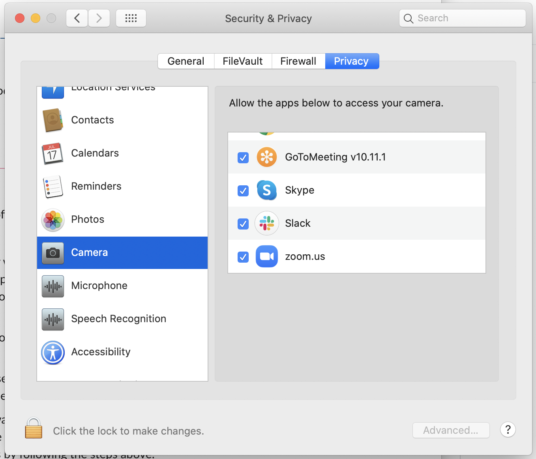Click the Advanced... button
Viewport: 536px width, 459px height.
pyautogui.click(x=451, y=430)
